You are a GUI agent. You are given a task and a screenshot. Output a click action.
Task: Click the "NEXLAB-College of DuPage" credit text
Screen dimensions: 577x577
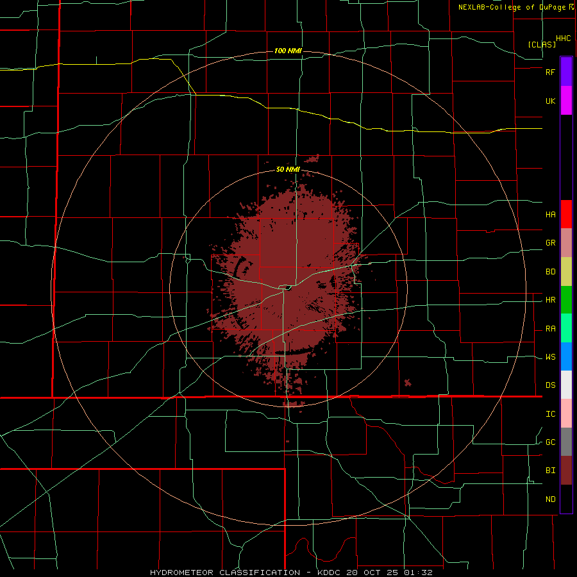point(512,7)
